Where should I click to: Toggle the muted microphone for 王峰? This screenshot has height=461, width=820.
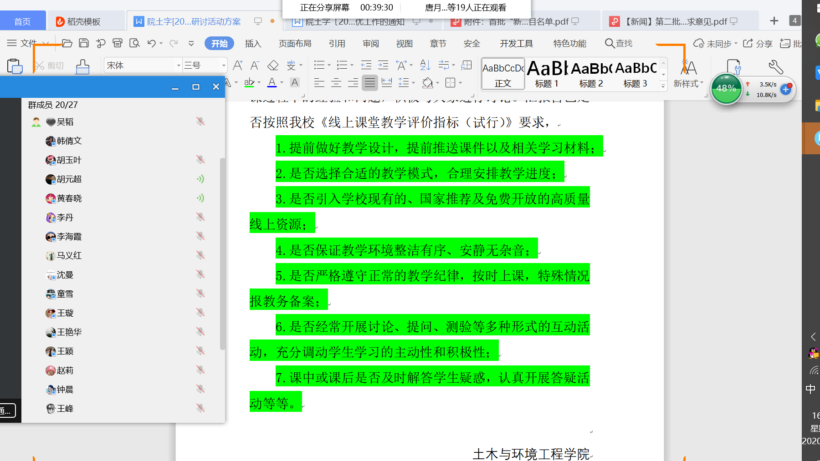(x=200, y=408)
